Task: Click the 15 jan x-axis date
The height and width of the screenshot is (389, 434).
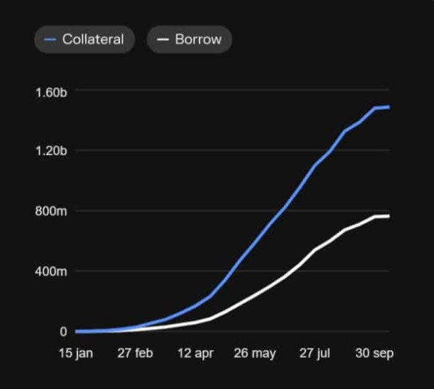Action: (76, 353)
